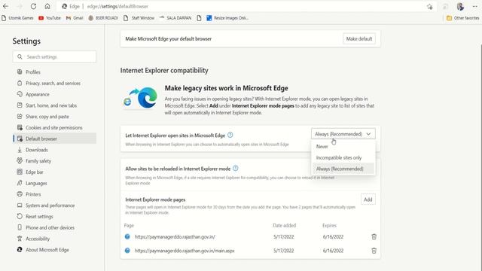Viewport: 482px width, 271px height.
Task: Open Reset settings section
Action: pos(54,216)
